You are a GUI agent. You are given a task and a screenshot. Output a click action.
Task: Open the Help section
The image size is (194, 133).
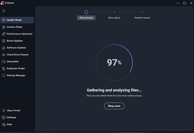[x=9, y=124]
